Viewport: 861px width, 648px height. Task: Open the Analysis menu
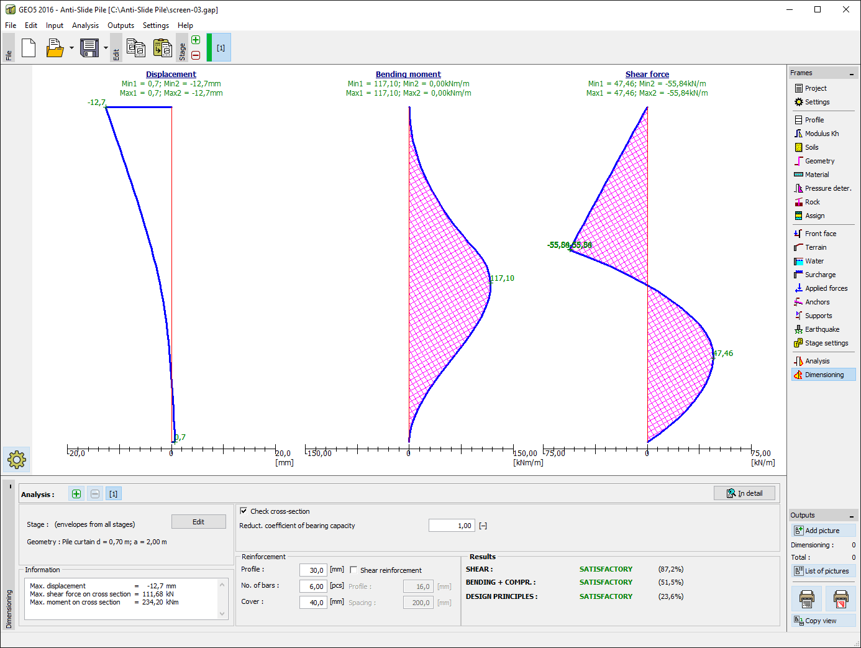tap(85, 25)
